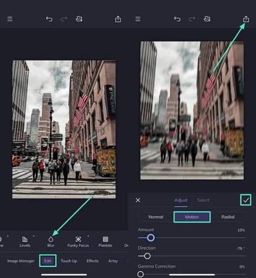Image resolution: width=256 pixels, height=278 pixels.
Task: Click the Gamma Correction slider handle
Action: point(141,274)
